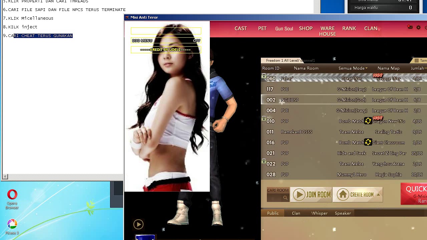Expand the Create Room arrow menu
The width and height of the screenshot is (427, 240).
[378, 195]
